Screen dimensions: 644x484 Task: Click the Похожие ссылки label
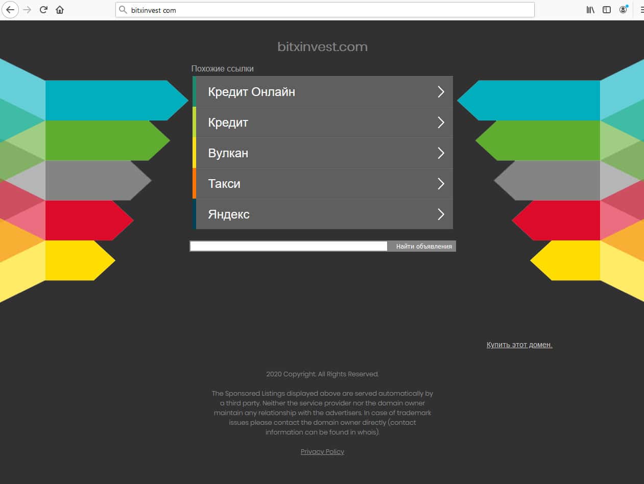tap(222, 68)
